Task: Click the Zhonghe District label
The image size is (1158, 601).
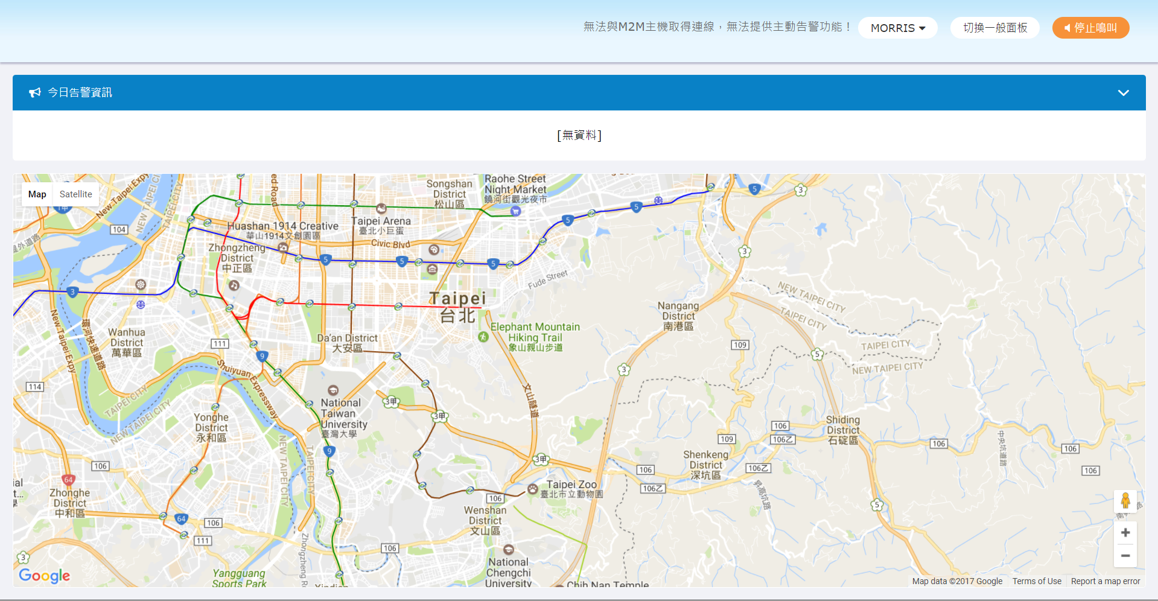Action: pyautogui.click(x=70, y=503)
